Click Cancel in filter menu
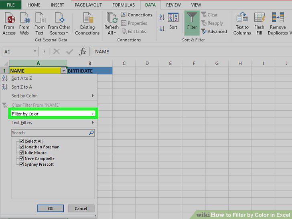292x219 pixels. [x=81, y=209]
